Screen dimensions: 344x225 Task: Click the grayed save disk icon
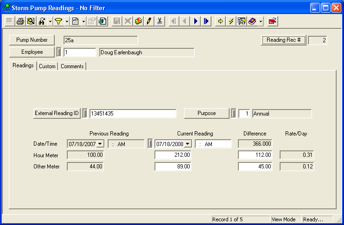117,21
